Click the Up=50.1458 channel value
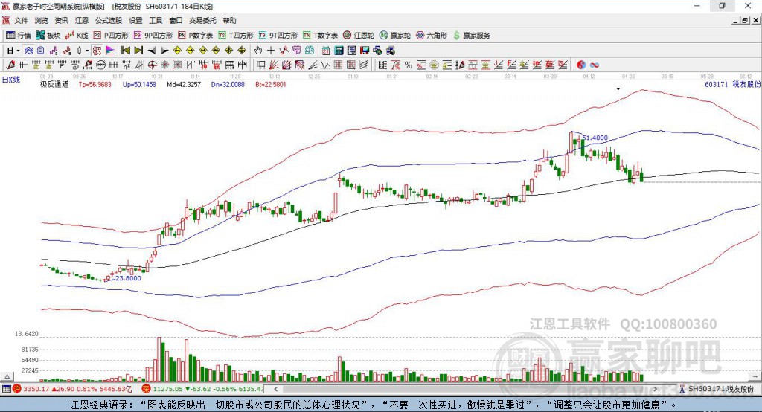Image resolution: width=762 pixels, height=412 pixels. tap(139, 84)
